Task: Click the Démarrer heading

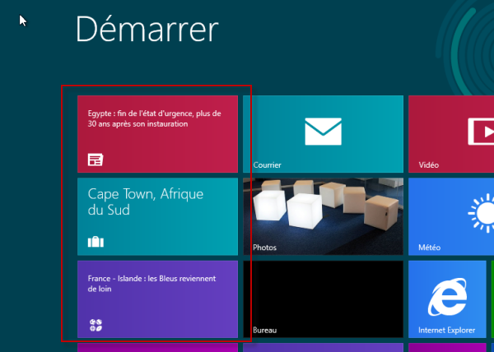Action: pyautogui.click(x=147, y=29)
